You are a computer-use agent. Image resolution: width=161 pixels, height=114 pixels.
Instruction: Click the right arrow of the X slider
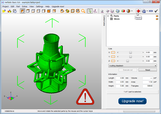pos(143,52)
